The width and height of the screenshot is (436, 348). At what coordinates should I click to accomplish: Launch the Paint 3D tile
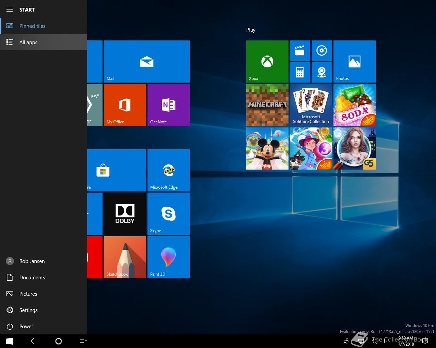(x=168, y=257)
